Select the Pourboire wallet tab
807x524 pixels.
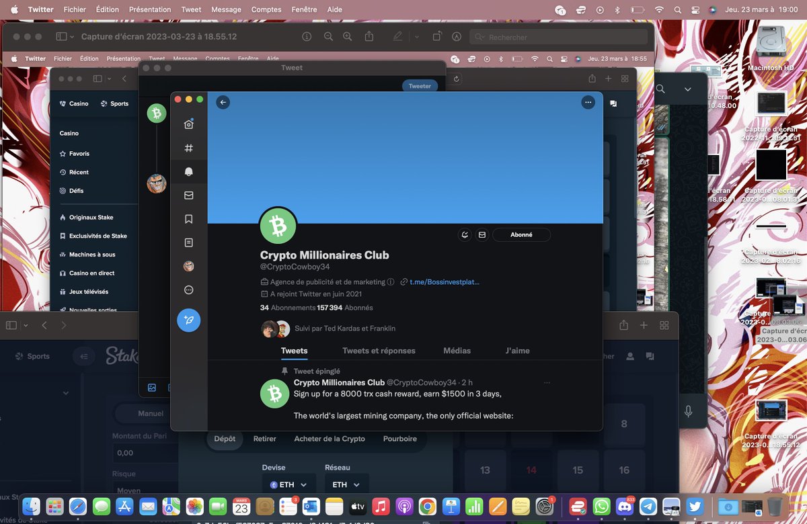(x=400, y=439)
